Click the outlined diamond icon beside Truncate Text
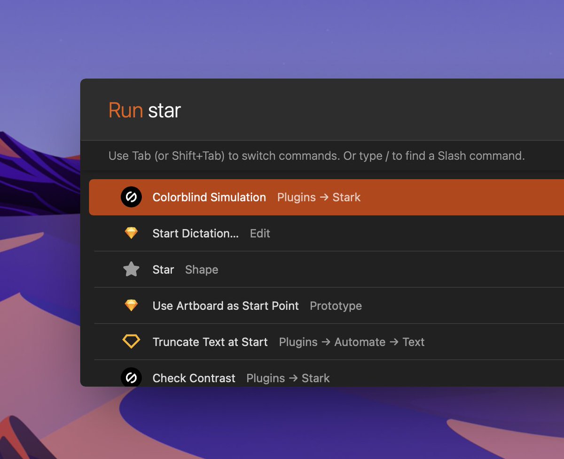The width and height of the screenshot is (564, 459). 131,341
